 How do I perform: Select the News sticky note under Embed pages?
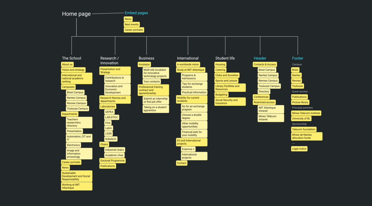(x=128, y=19)
